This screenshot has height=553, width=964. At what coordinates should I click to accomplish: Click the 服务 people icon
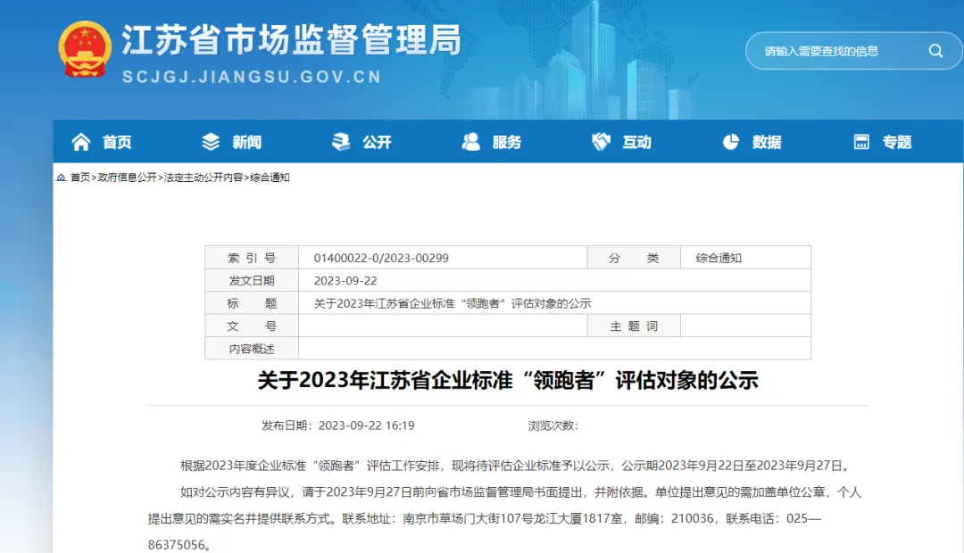(x=470, y=142)
